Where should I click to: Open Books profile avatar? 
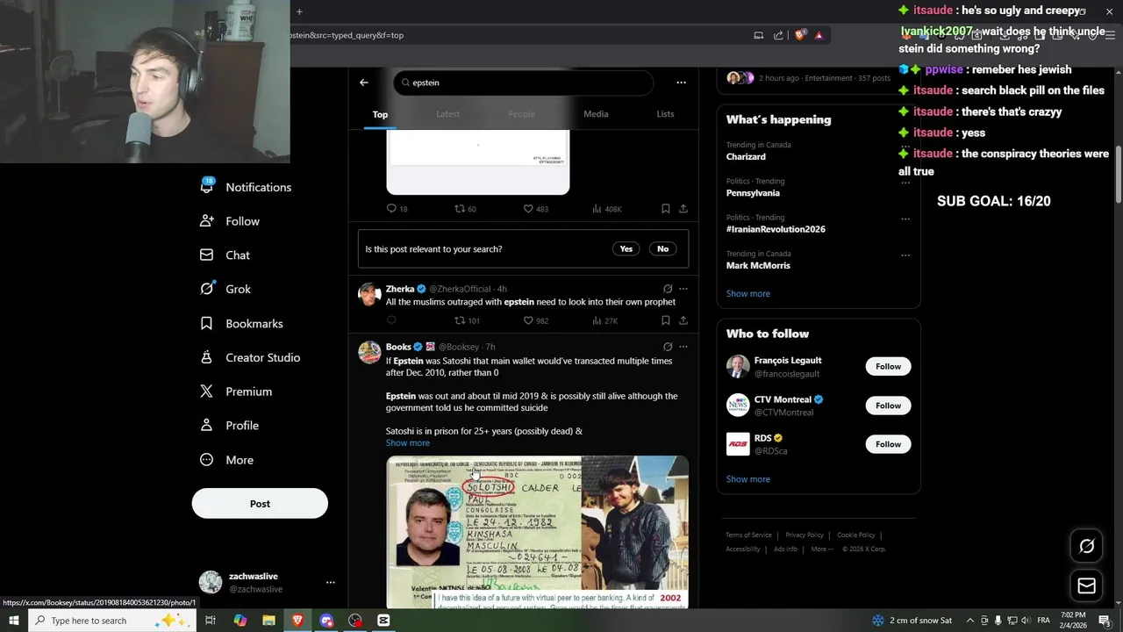(369, 352)
